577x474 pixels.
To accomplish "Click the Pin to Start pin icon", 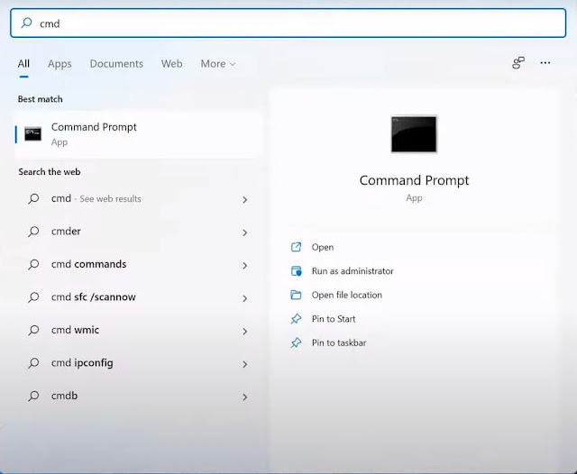I will [296, 319].
